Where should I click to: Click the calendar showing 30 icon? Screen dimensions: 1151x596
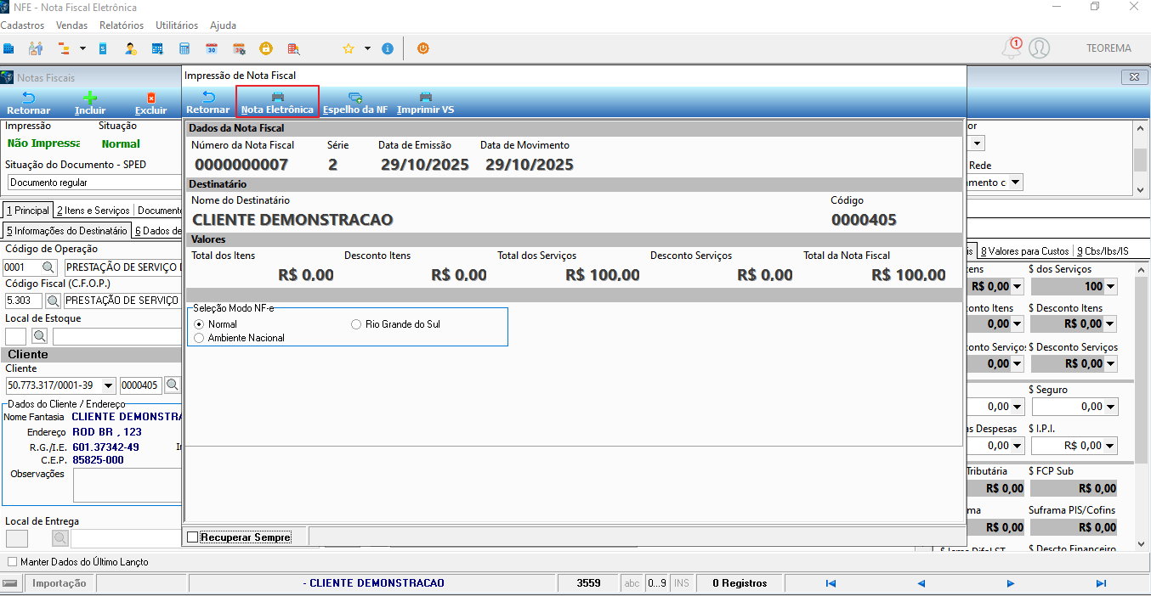click(212, 48)
